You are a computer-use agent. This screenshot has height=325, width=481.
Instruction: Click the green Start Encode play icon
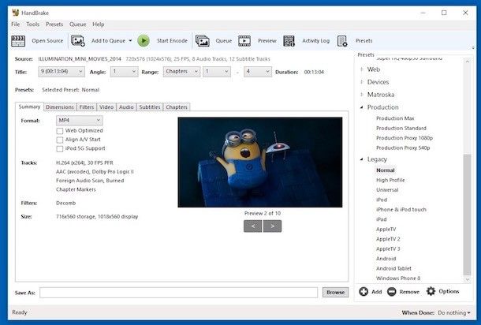[x=144, y=41]
